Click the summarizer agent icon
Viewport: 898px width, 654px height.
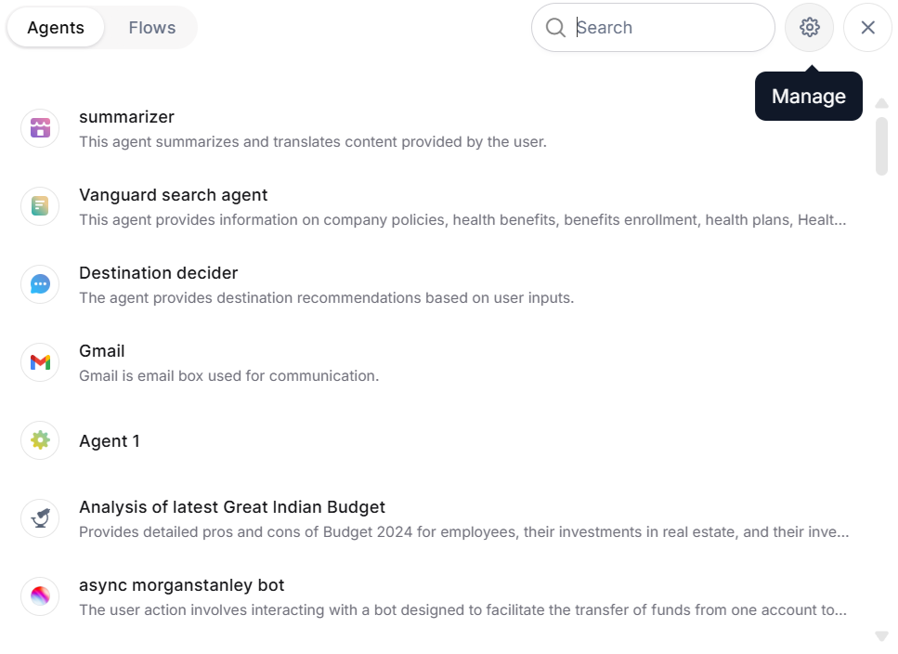(40, 128)
